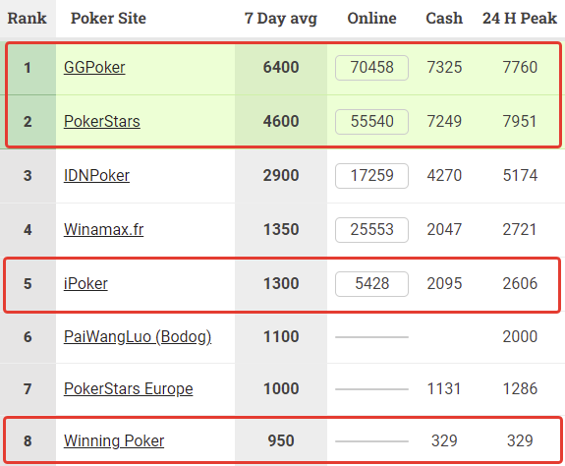Sort by the Rank column header
Viewport: 565px width, 466px height.
point(28,18)
